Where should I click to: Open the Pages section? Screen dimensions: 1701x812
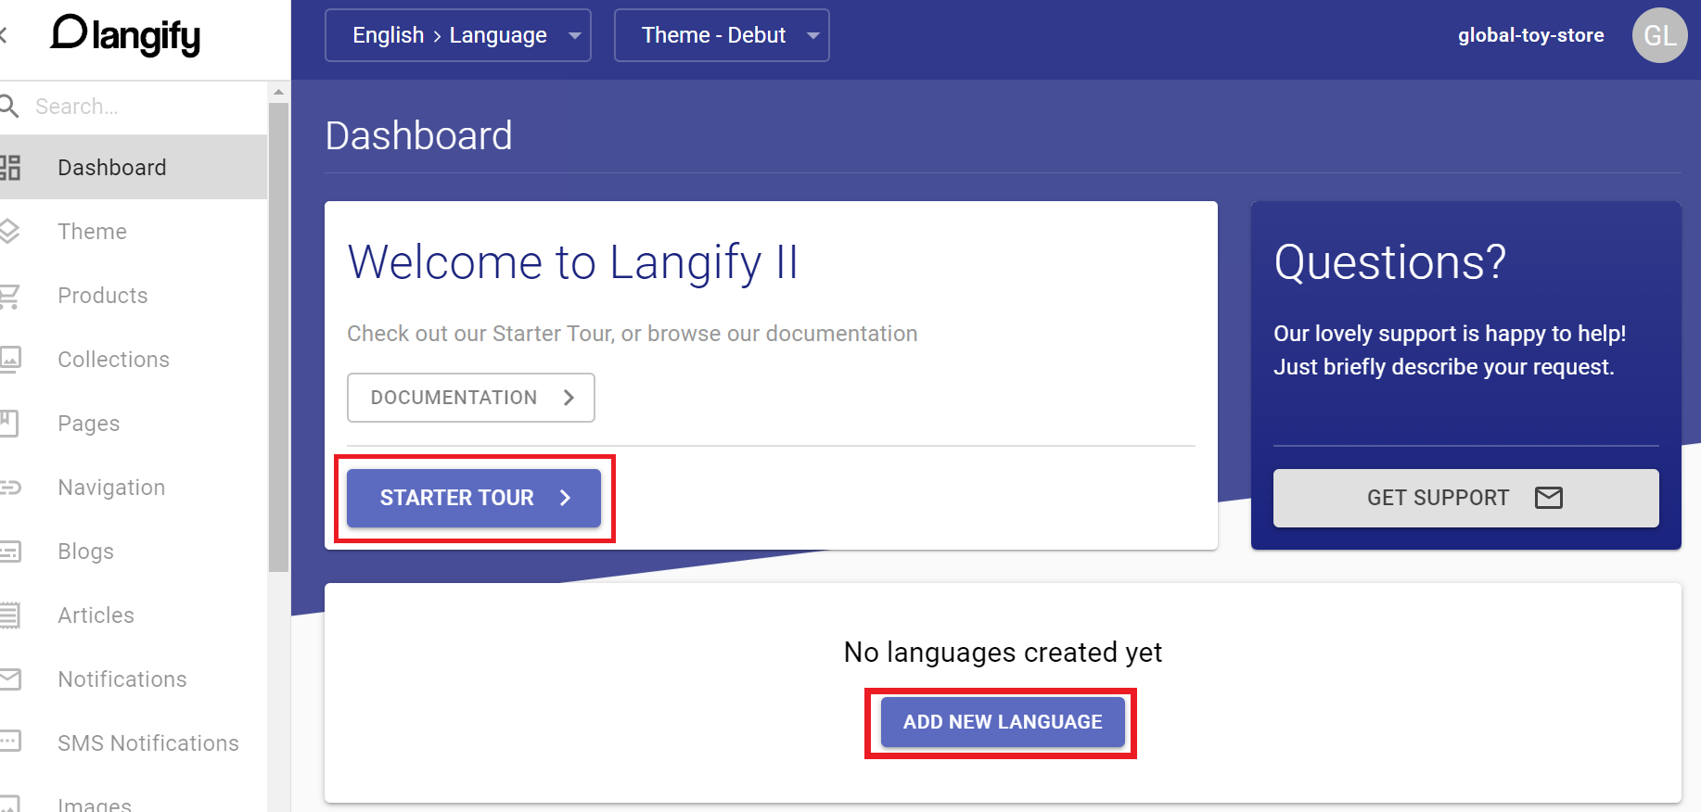coord(134,424)
